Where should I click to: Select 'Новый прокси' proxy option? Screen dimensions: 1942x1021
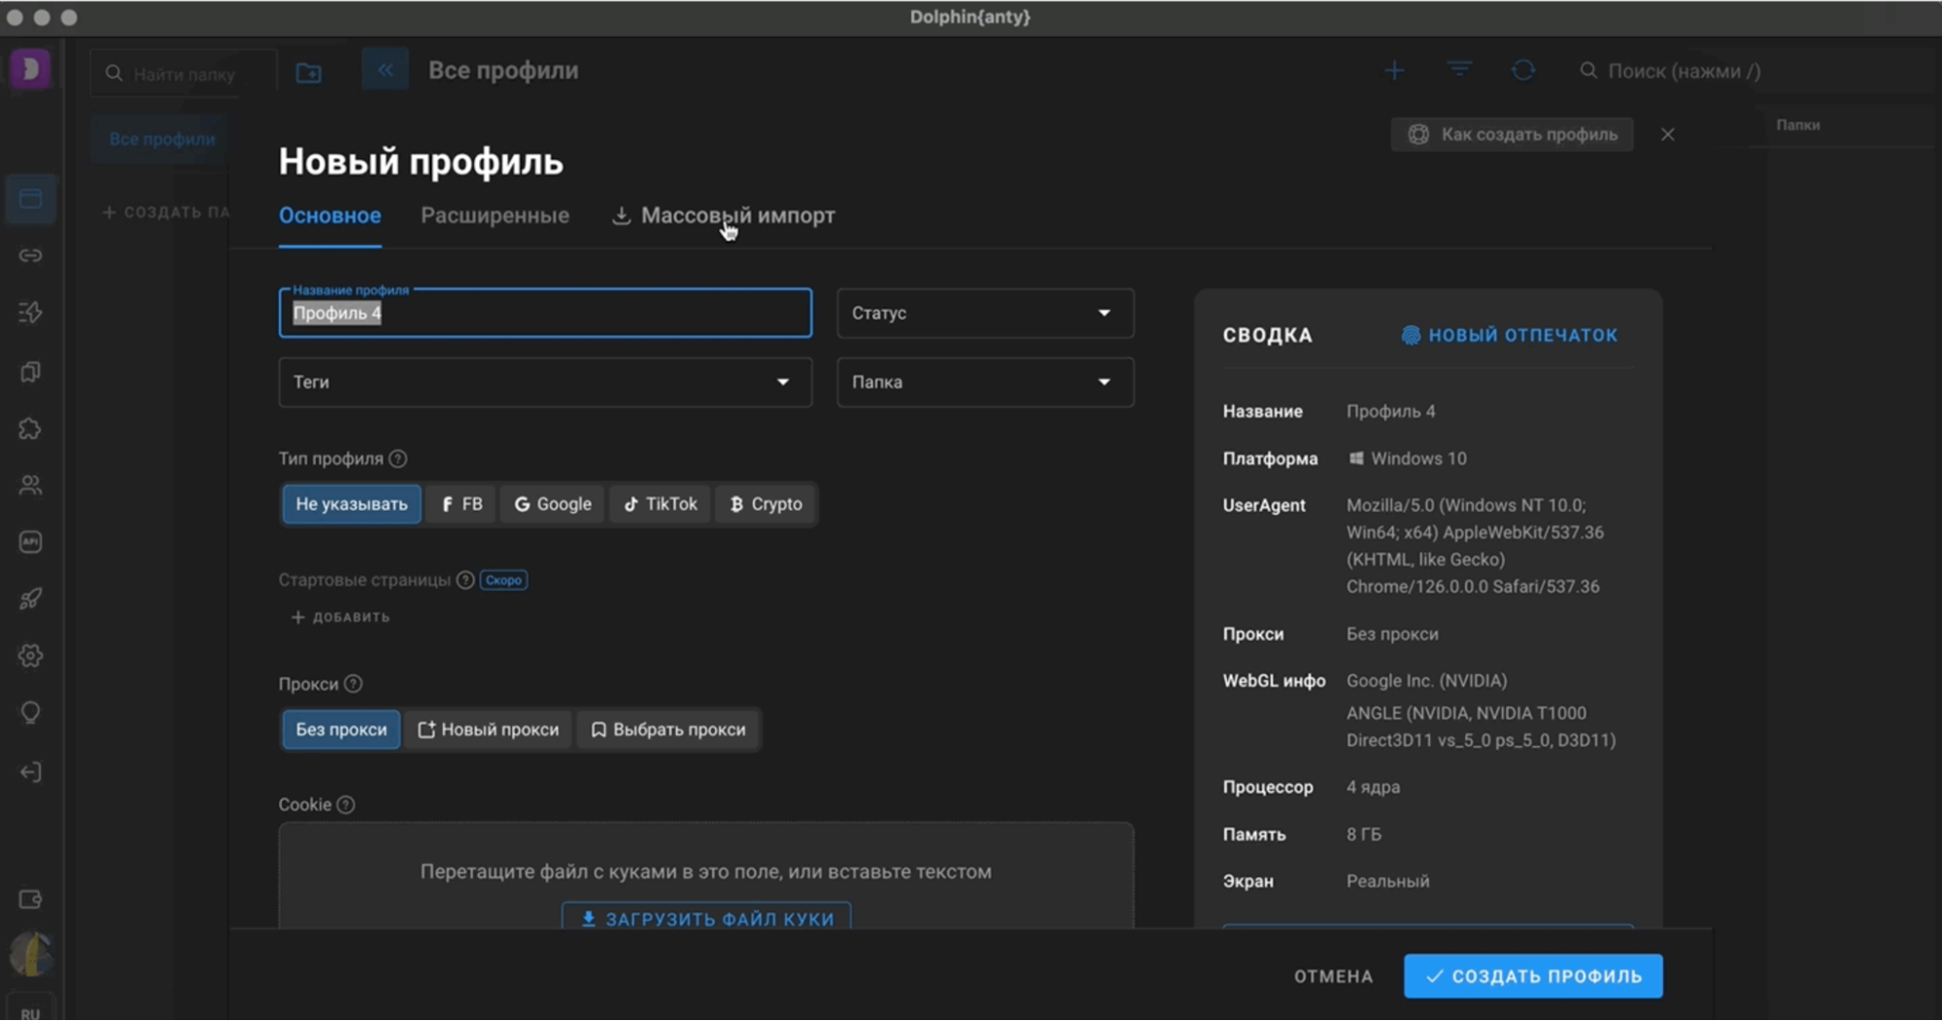[x=488, y=730]
